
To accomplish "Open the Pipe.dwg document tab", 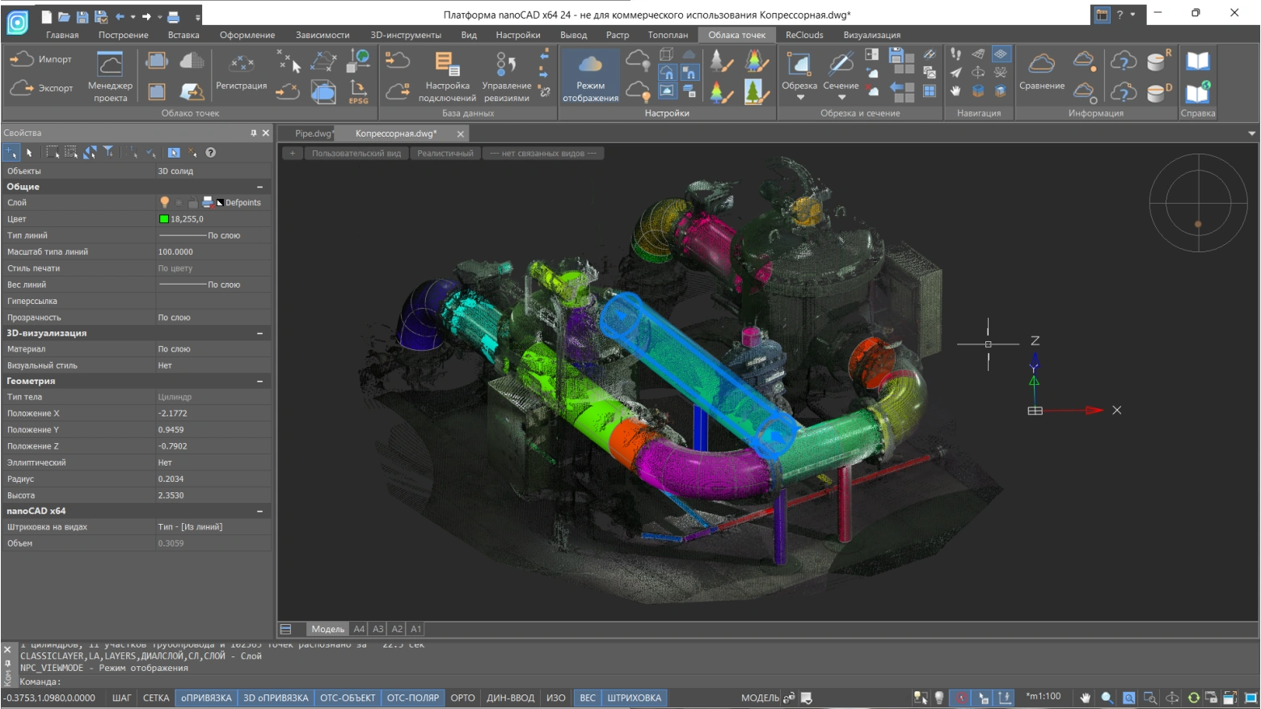I will click(x=313, y=133).
